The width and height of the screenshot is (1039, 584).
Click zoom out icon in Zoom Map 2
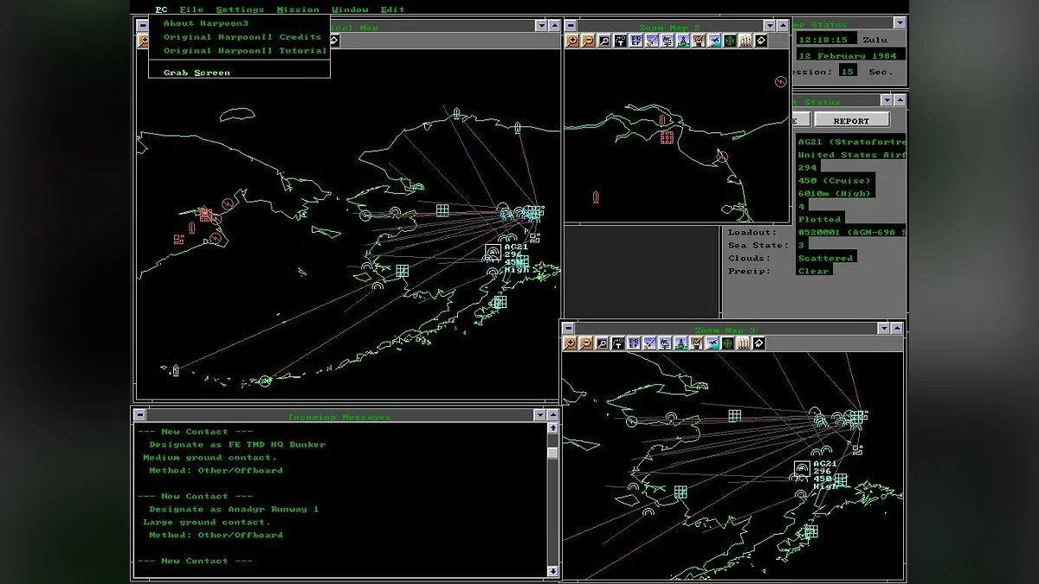(588, 40)
